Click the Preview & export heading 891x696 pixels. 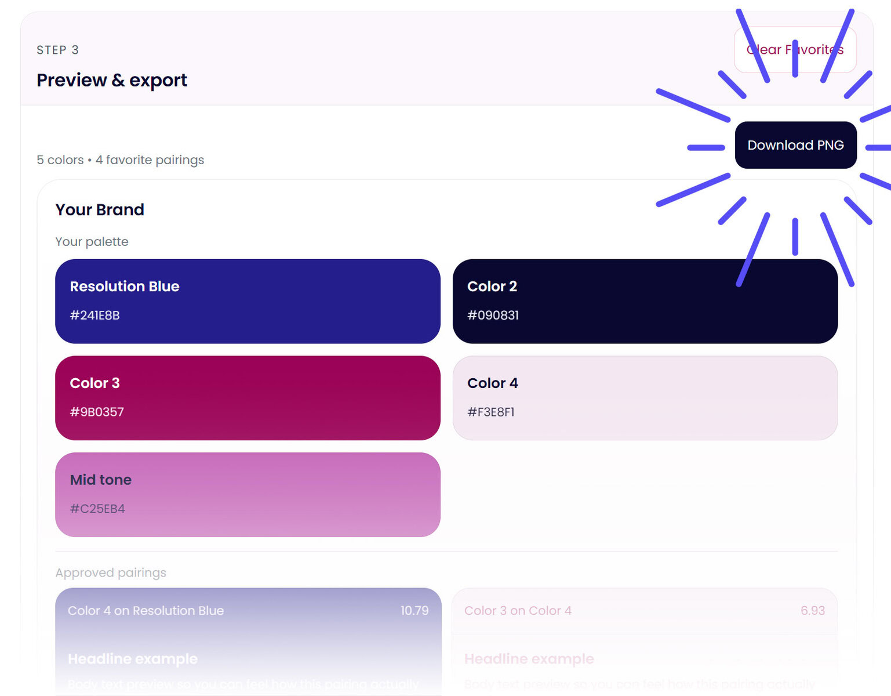tap(112, 80)
